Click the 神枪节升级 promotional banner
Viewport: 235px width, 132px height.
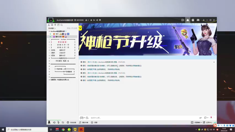148,39
